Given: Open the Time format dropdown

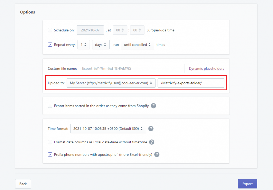Looking at the screenshot, I should pos(108,128).
